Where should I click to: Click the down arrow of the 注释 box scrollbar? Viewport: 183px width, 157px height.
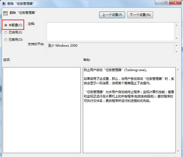tap(176, 38)
